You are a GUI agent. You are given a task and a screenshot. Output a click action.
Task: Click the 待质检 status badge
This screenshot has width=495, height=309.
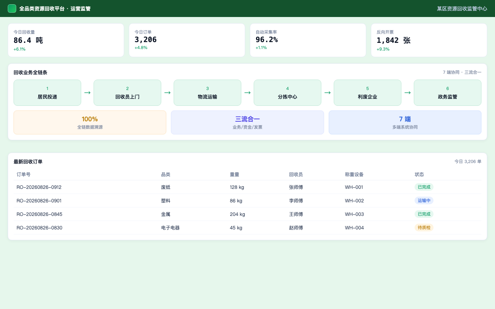click(424, 228)
